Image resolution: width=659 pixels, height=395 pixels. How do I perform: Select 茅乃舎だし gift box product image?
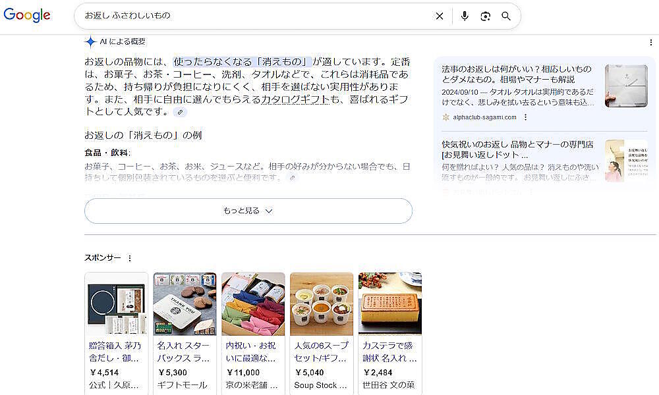point(116,304)
